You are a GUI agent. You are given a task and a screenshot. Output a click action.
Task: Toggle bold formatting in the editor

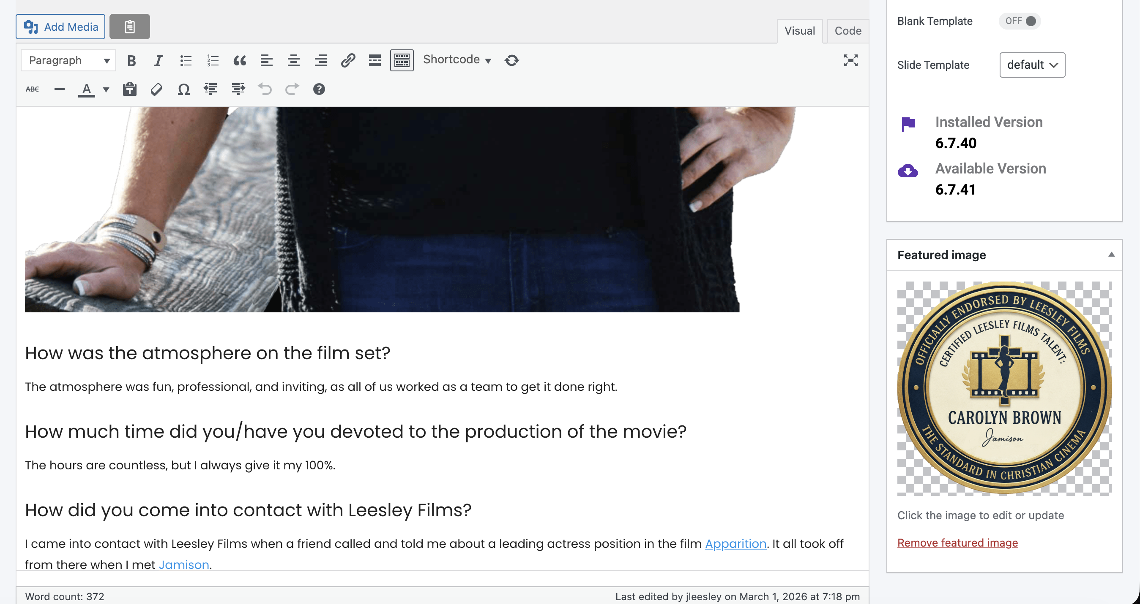pos(131,60)
